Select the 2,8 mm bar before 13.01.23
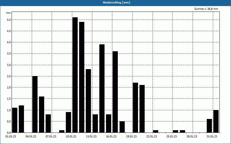 coord(88,101)
